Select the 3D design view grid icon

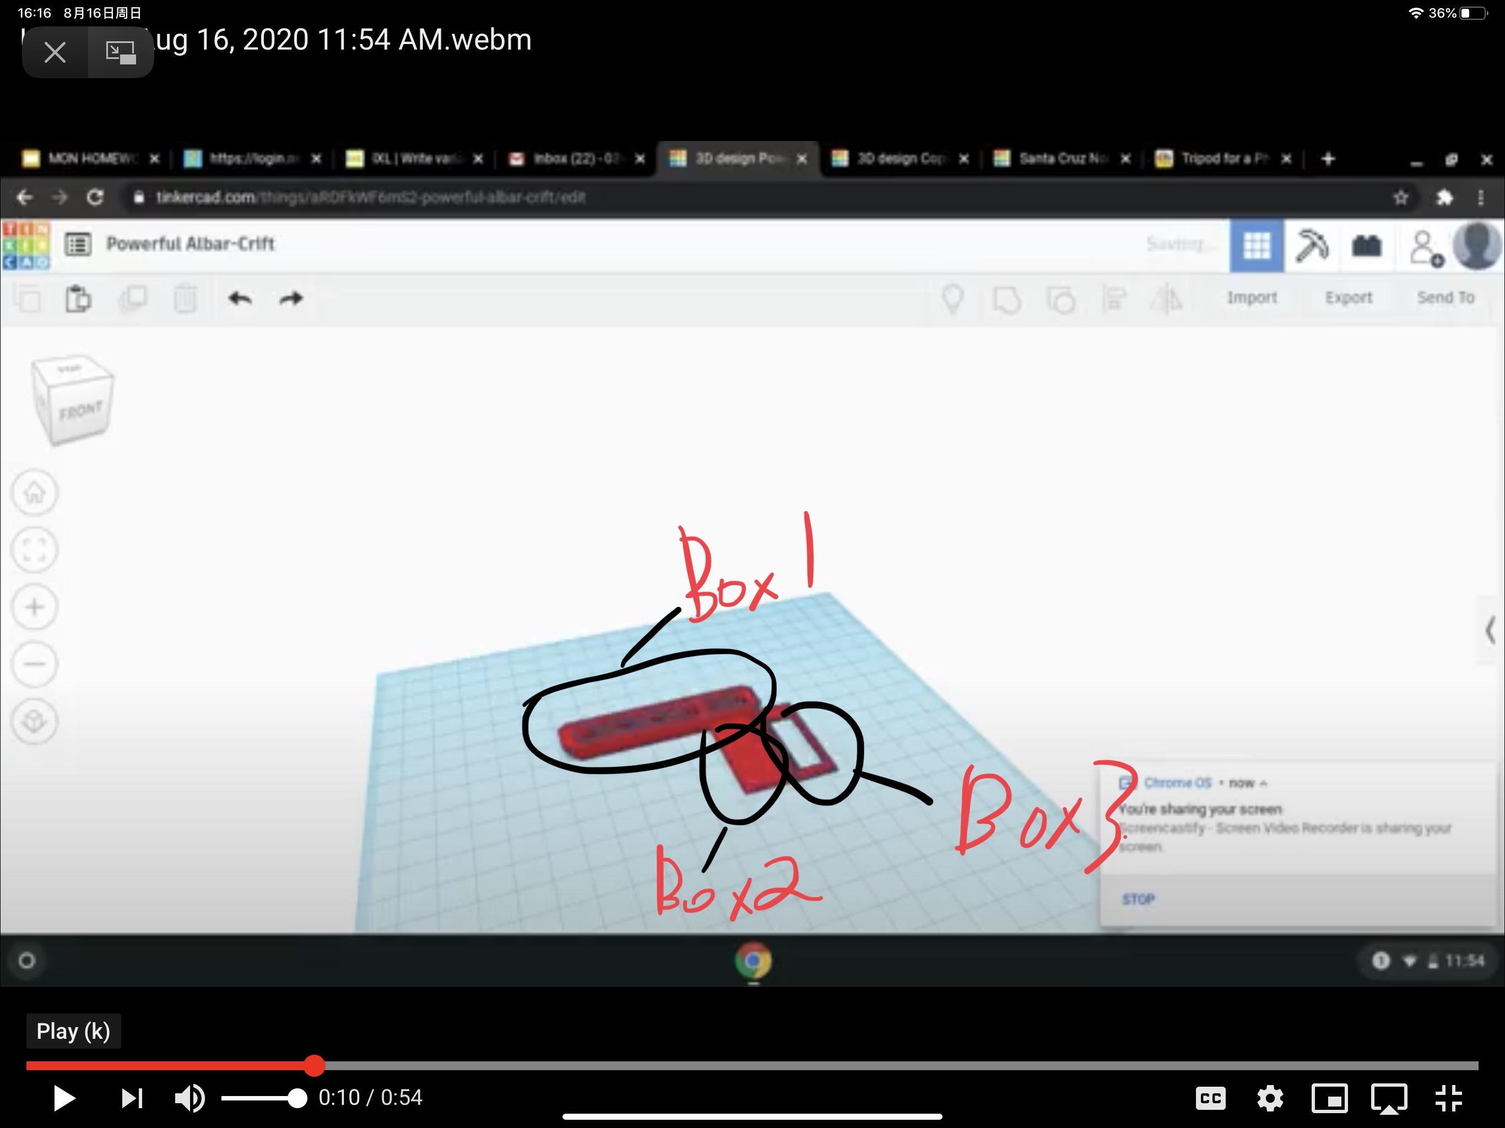tap(1256, 246)
